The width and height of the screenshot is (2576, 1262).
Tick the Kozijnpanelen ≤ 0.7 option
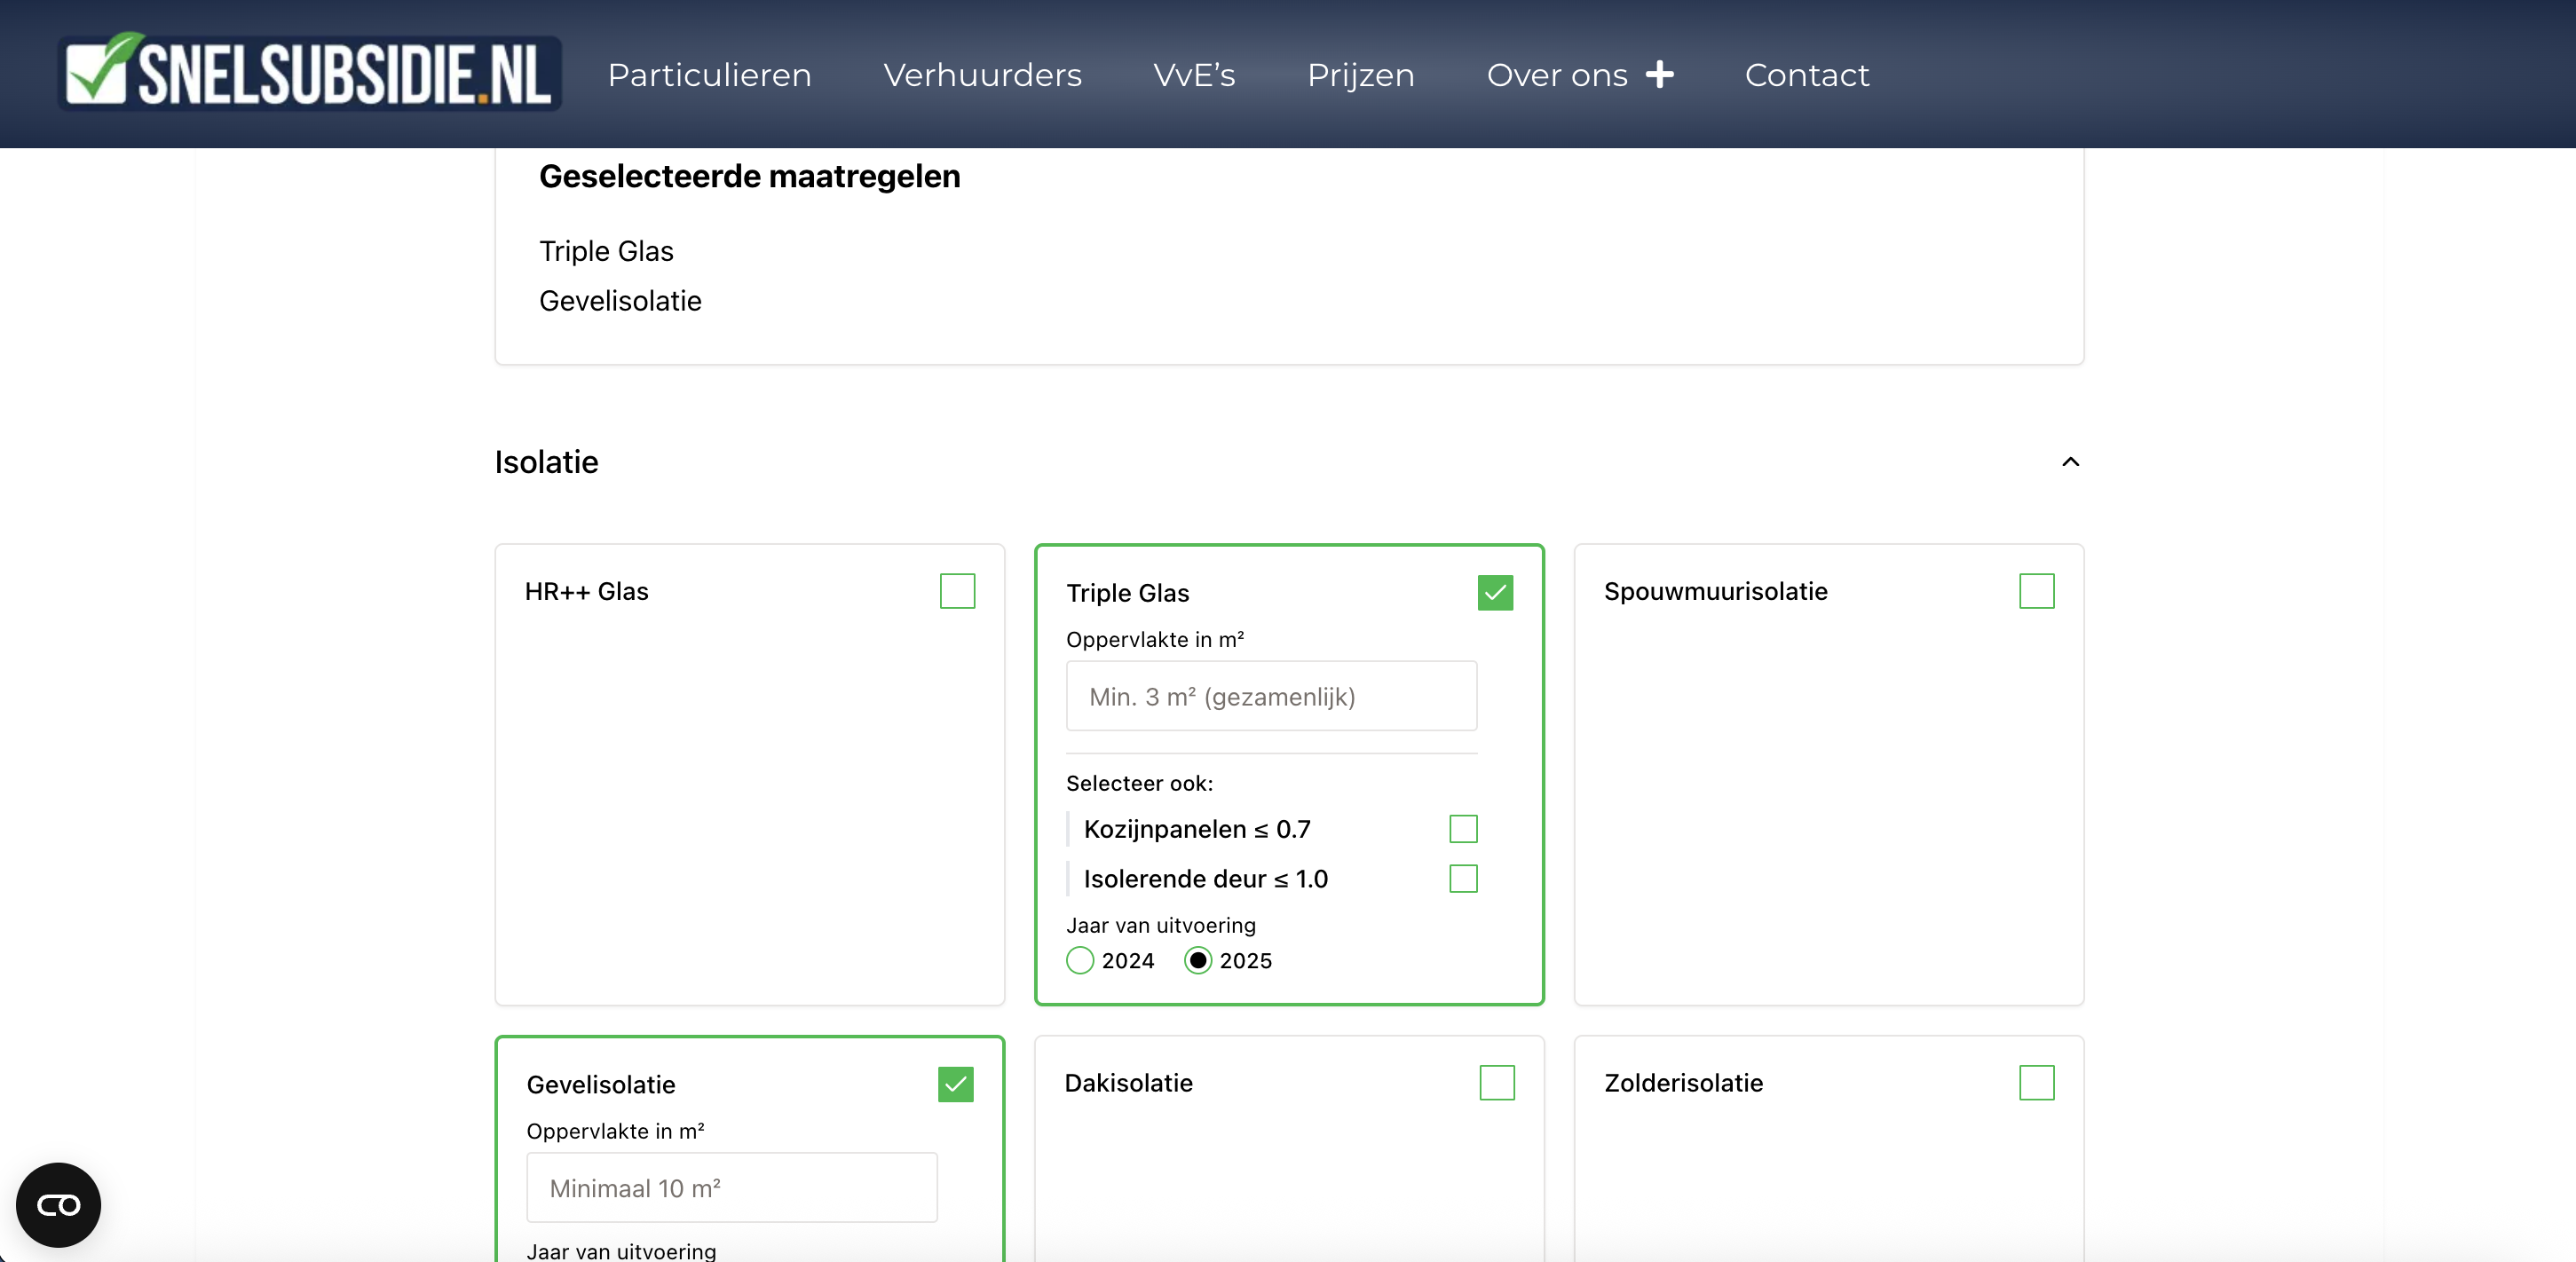[x=1463, y=829]
